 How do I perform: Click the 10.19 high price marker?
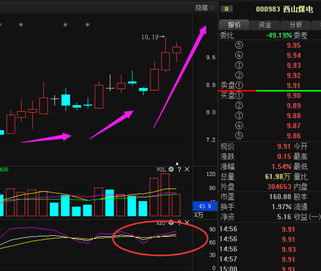(153, 37)
